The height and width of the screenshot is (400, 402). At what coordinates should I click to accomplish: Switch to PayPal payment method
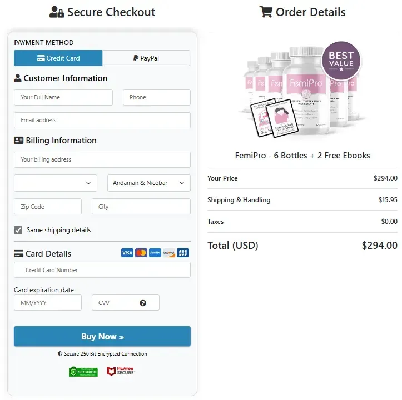click(146, 58)
